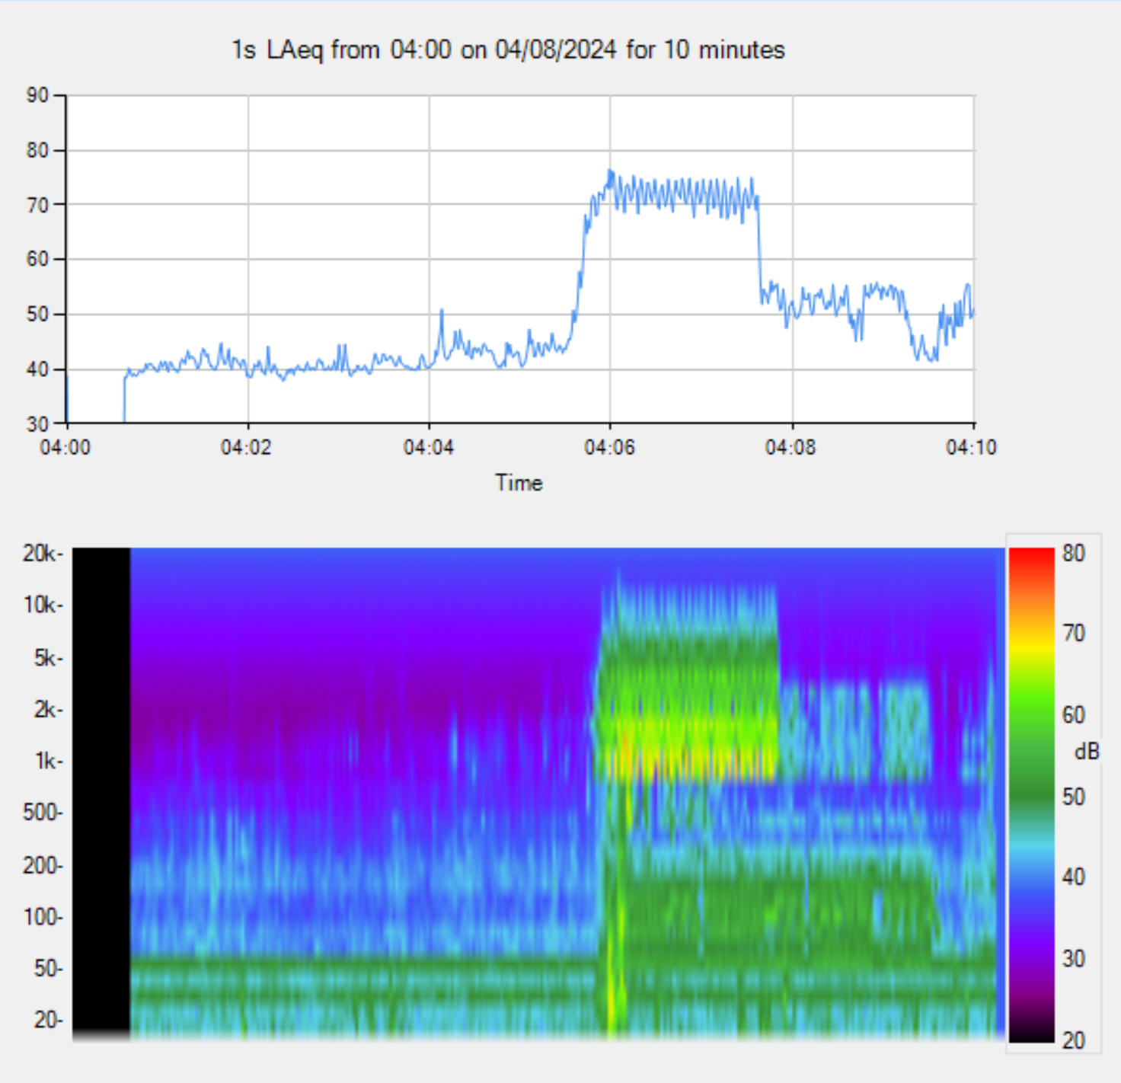
Task: Click the 70 label on the LAeq axis
Action: (x=37, y=205)
